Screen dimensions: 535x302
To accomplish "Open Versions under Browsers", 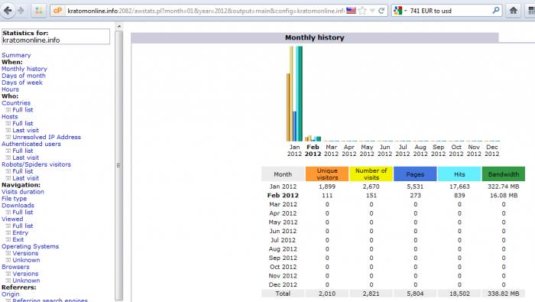I will click(x=25, y=274).
